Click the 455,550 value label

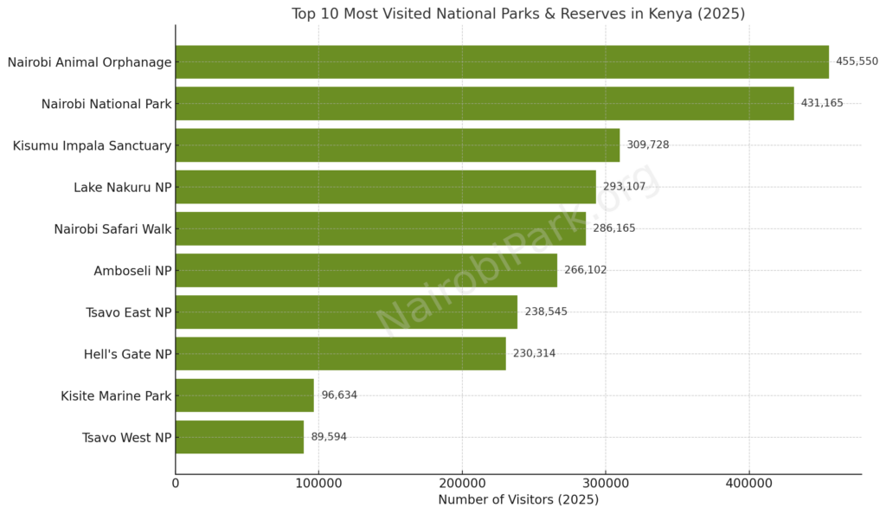click(857, 61)
